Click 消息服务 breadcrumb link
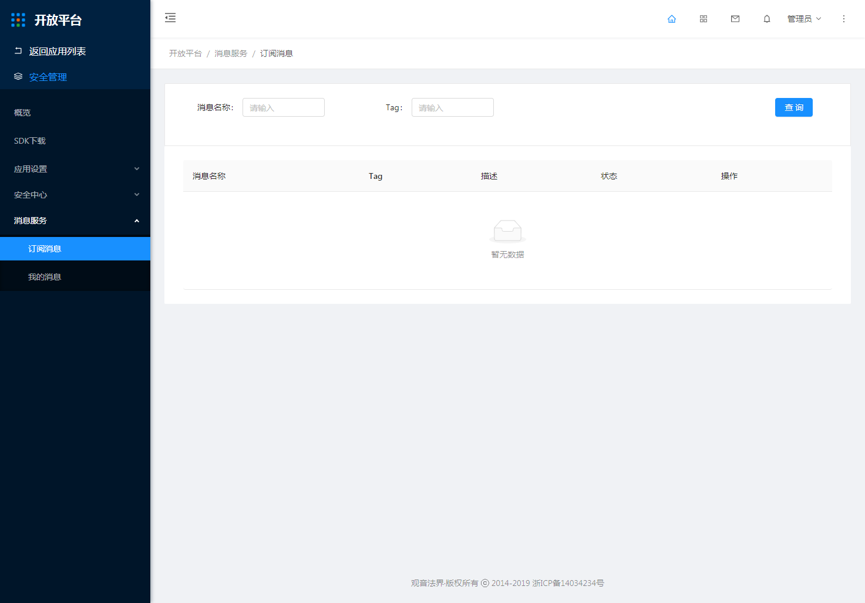Viewport: 865px width, 603px height. [x=231, y=53]
